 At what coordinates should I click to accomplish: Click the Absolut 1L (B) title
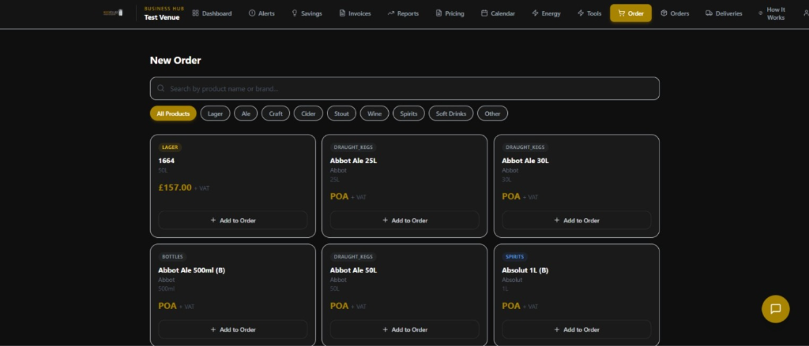[525, 270]
